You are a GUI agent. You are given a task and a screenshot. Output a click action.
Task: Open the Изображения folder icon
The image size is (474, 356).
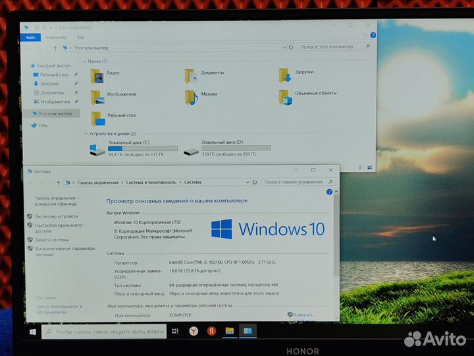[x=98, y=98]
